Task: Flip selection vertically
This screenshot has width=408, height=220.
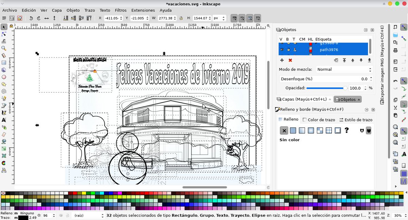Action: pyautogui.click(x=54, y=18)
